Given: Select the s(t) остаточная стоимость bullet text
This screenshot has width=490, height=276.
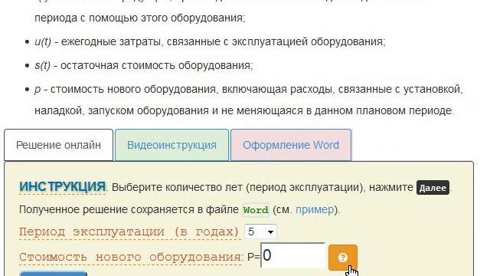Looking at the screenshot, I should click(144, 65).
